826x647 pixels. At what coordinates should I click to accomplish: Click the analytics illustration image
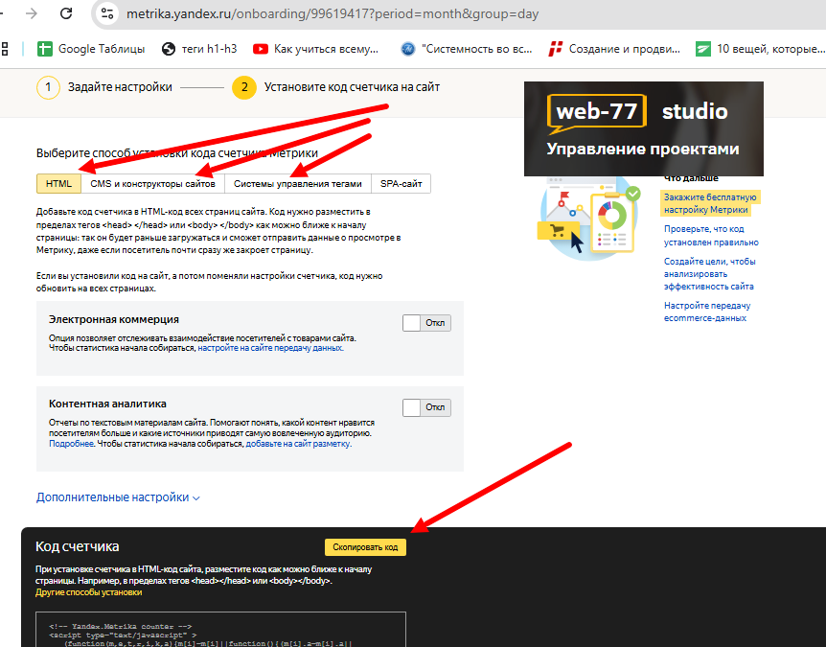[x=589, y=217]
